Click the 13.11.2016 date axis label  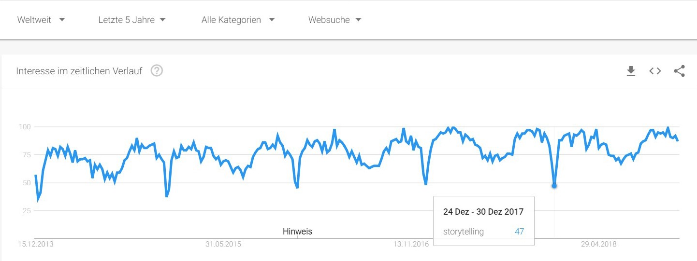tap(411, 244)
